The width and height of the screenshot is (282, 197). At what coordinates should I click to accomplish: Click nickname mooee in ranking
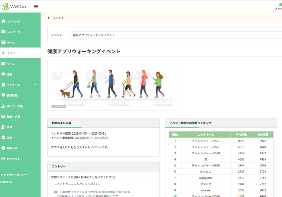pos(206,190)
